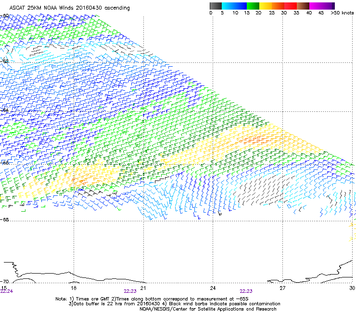Viewport: 356px width, 312px height.
Task: Select the green 15-20 knots legend segment
Action: click(253, 6)
